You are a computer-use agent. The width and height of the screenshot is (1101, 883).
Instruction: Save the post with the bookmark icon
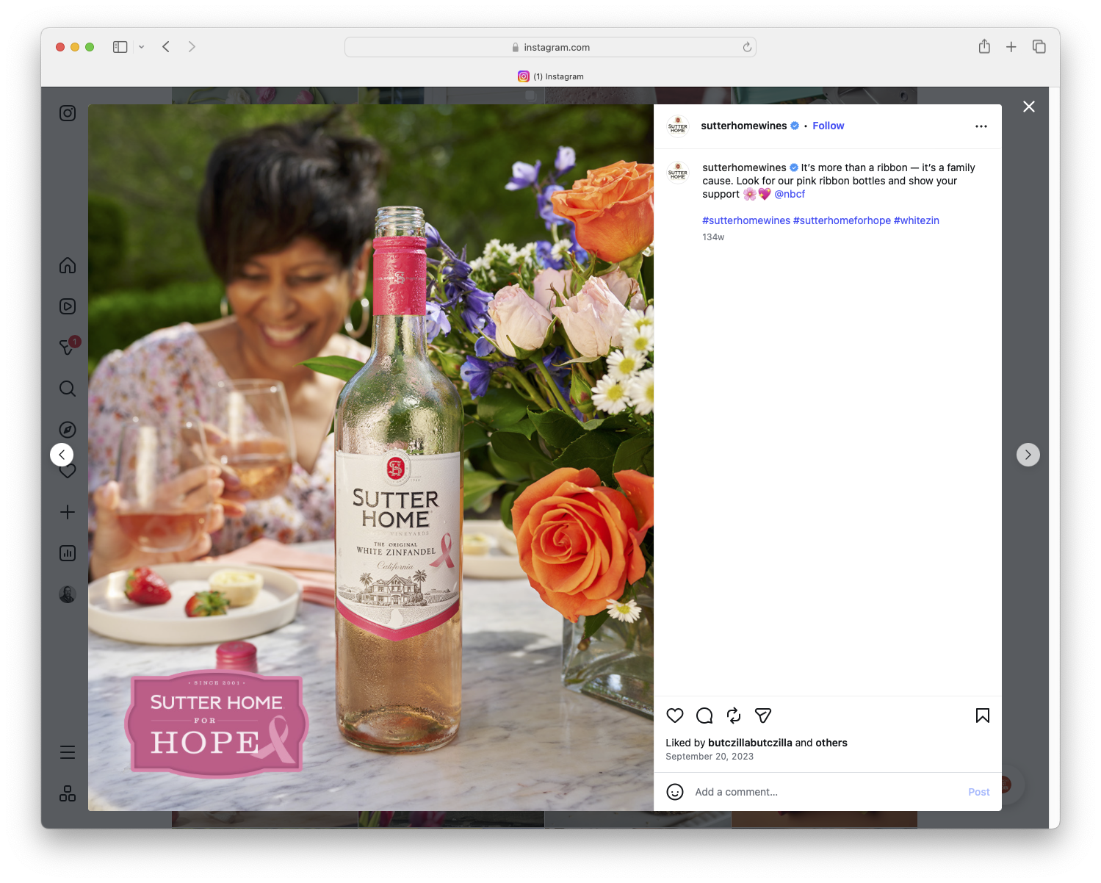(982, 716)
